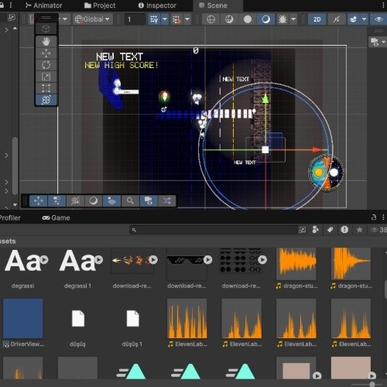Open grid visibility options dropdown arrow
This screenshot has width=387, height=387.
pyautogui.click(x=165, y=19)
